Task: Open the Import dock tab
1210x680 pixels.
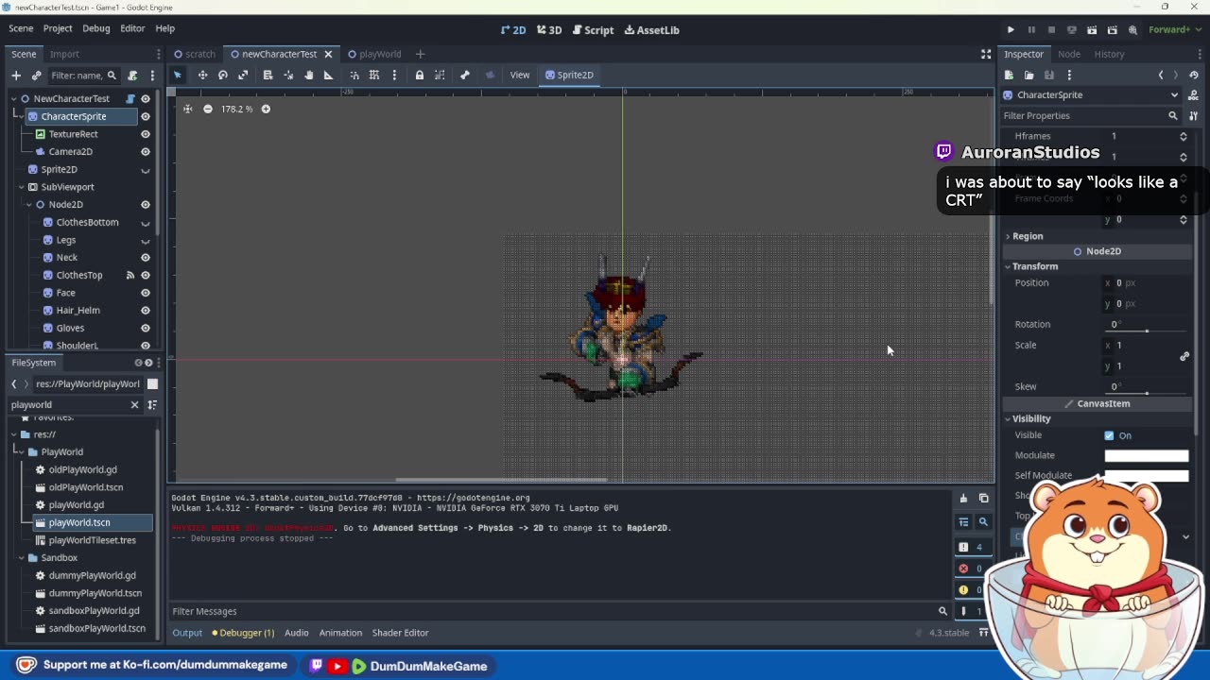Action: tap(64, 54)
